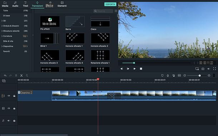Open the Effetti tab
The width and height of the screenshot is (218, 136).
coord(49,4)
